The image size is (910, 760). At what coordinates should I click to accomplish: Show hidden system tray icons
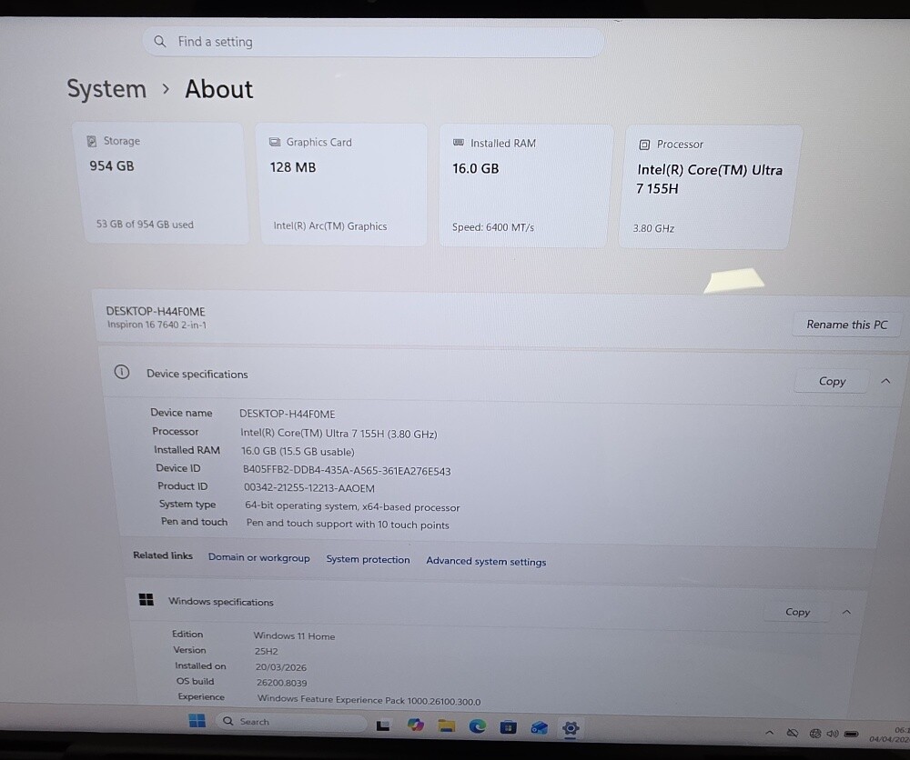pyautogui.click(x=770, y=733)
